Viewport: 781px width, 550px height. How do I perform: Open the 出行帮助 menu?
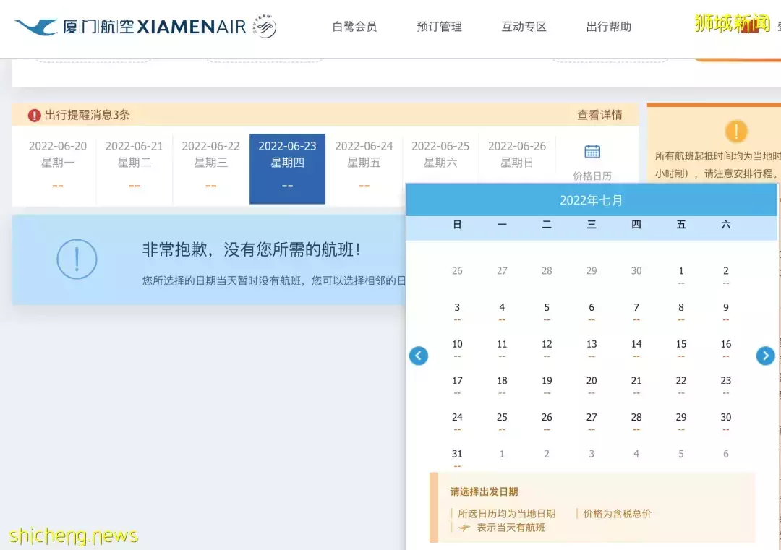point(608,26)
